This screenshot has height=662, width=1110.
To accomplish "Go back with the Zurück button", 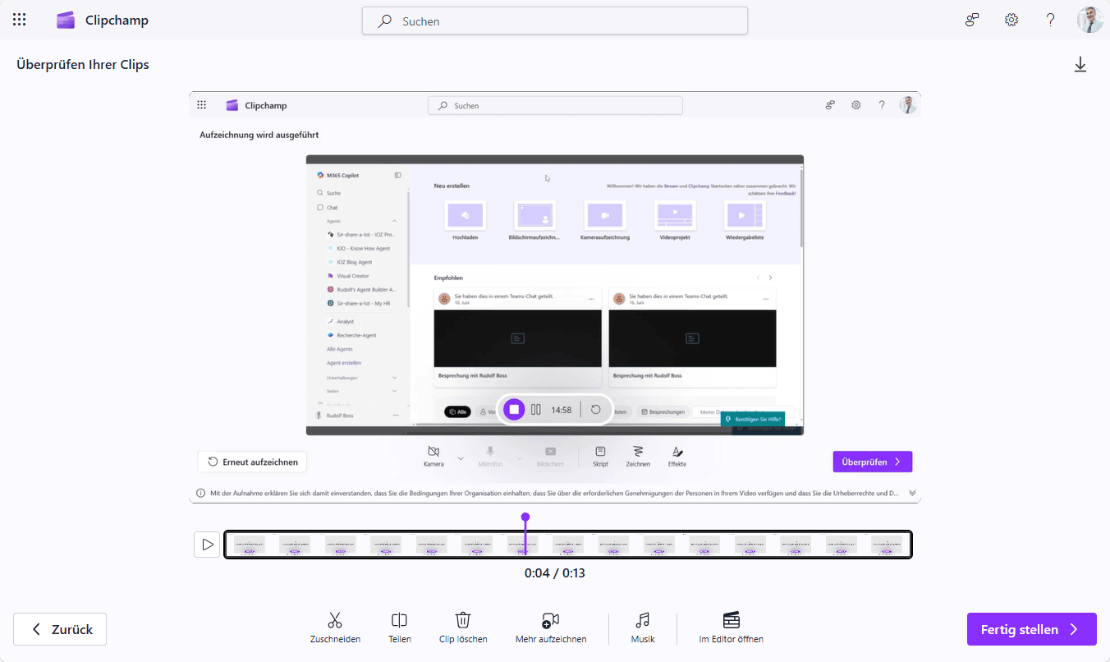I will (60, 629).
